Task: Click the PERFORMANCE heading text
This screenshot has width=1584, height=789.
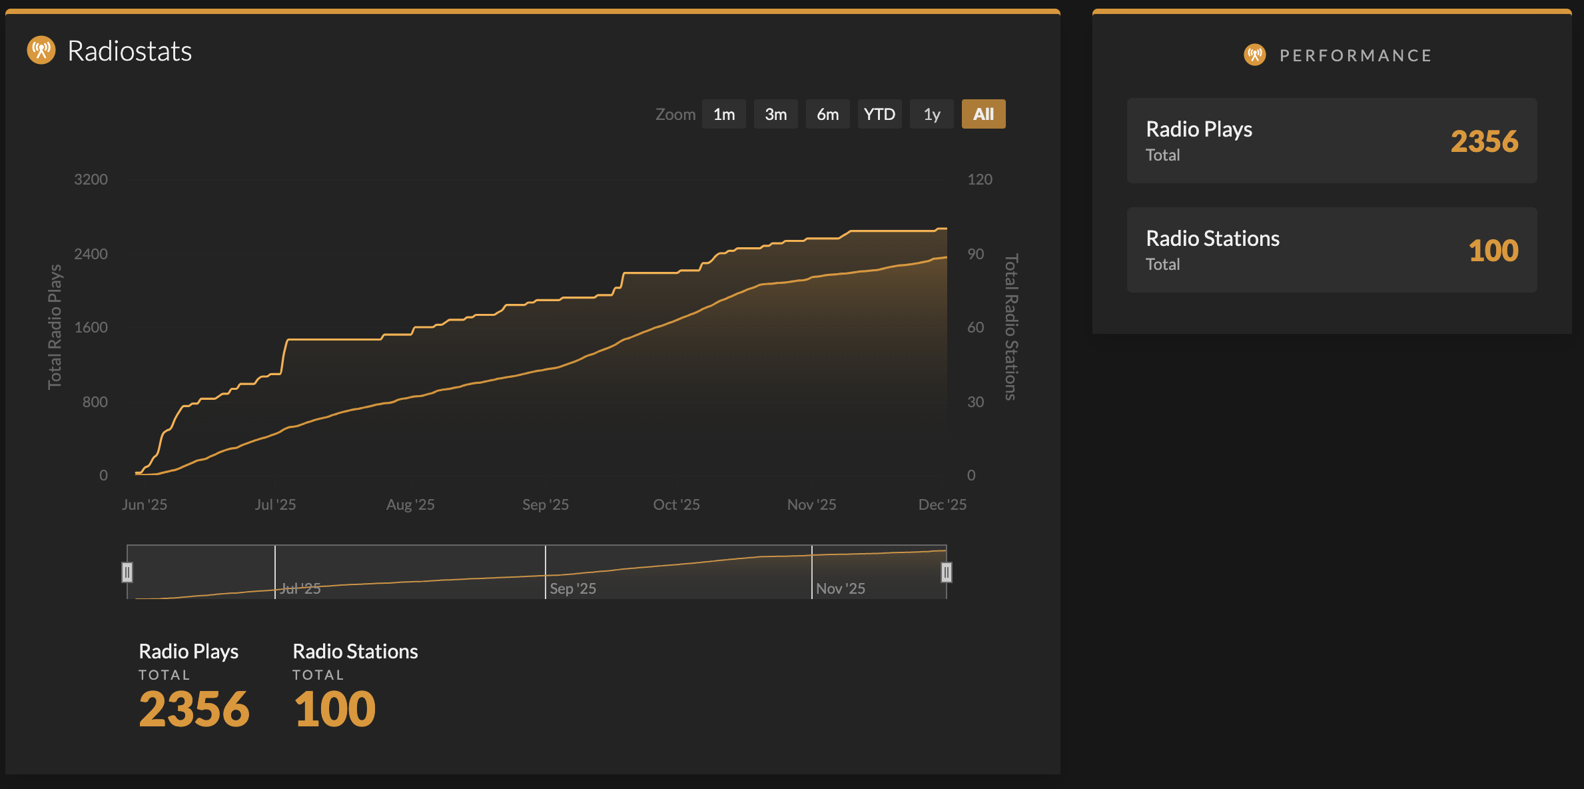Action: 1355,55
